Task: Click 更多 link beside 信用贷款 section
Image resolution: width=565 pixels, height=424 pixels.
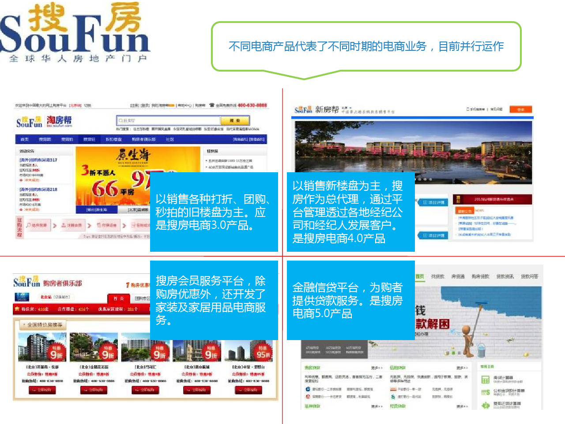Action: tap(462, 367)
